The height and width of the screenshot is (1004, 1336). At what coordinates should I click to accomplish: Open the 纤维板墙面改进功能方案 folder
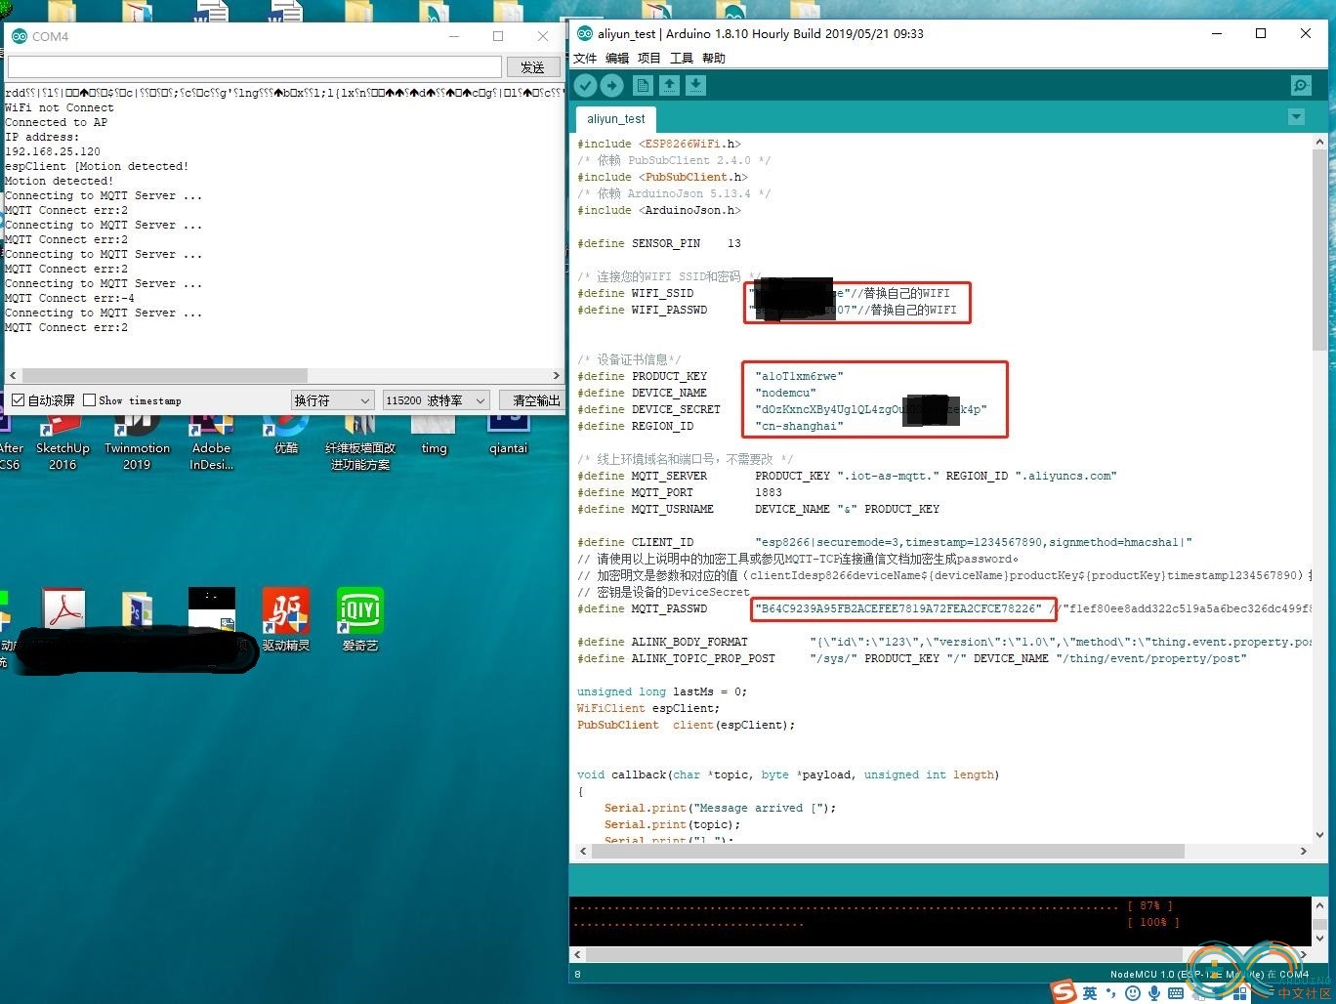pyautogui.click(x=360, y=439)
